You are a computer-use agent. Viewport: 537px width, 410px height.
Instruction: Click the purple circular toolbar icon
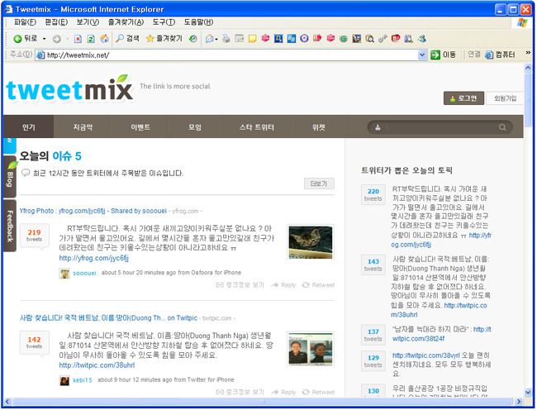(304, 38)
